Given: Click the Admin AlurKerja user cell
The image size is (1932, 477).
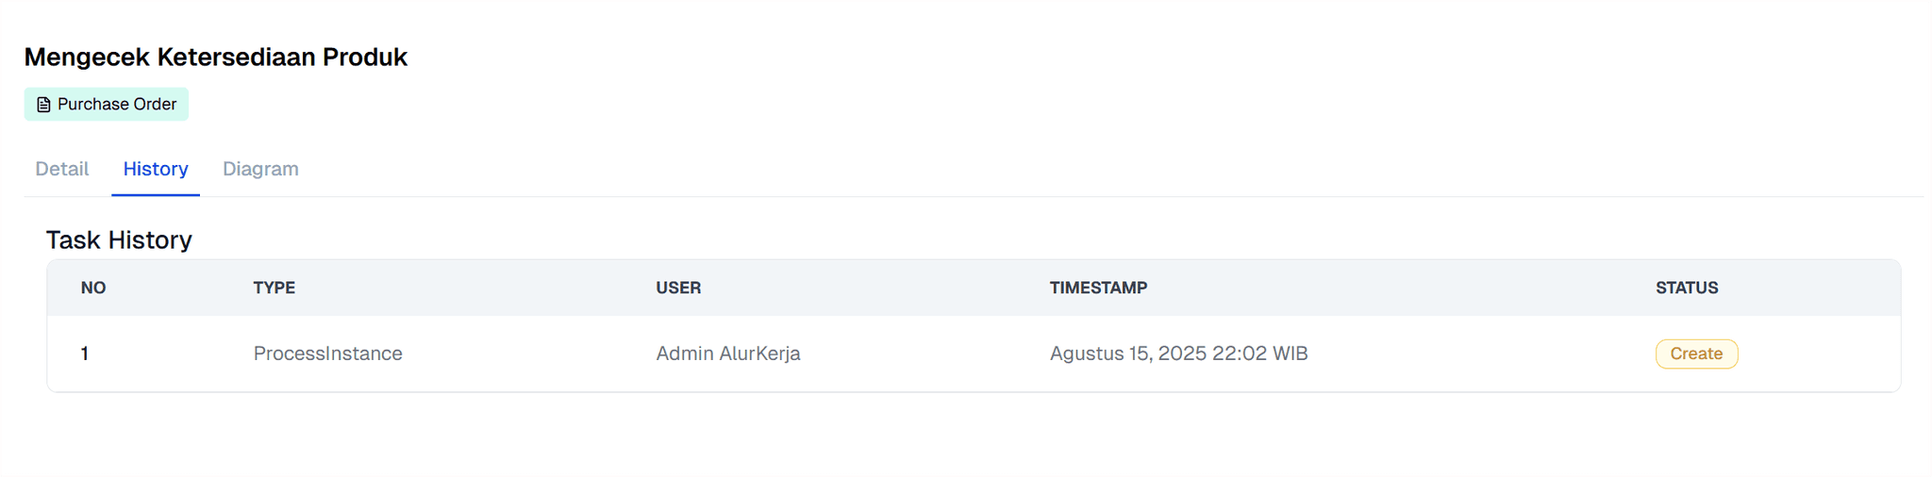Looking at the screenshot, I should point(728,354).
